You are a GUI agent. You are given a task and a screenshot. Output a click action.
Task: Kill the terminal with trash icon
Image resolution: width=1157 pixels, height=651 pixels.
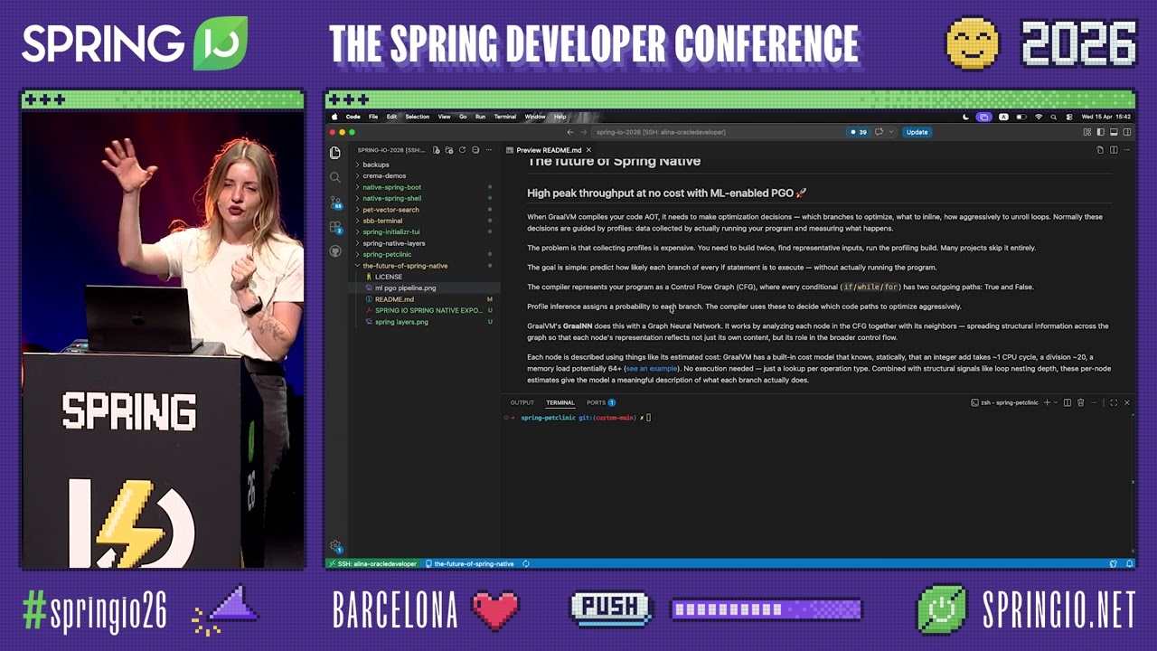coord(1080,402)
